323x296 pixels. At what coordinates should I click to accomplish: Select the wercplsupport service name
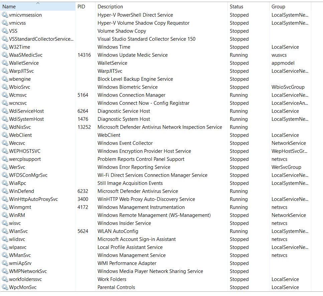(25, 159)
